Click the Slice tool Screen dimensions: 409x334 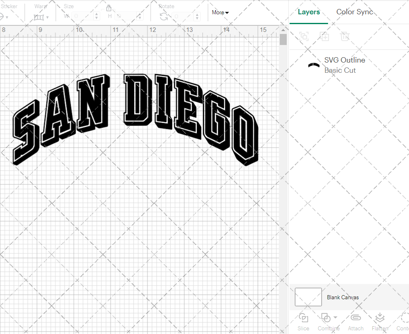(x=303, y=322)
